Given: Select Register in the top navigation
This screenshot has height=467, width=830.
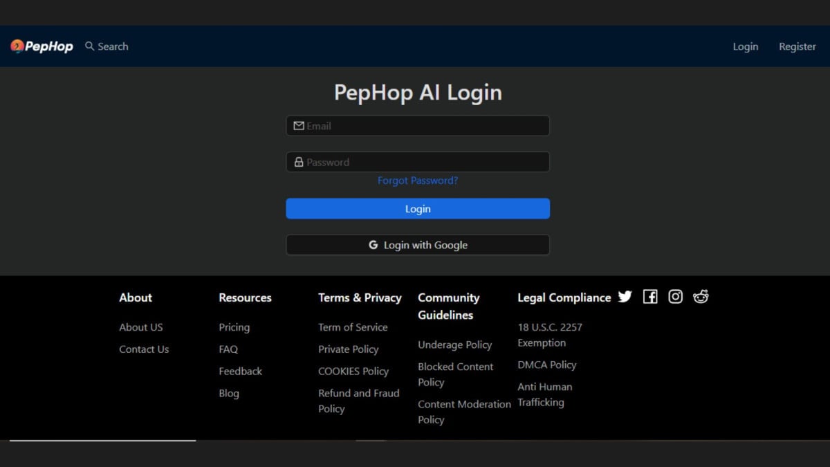Looking at the screenshot, I should pyautogui.click(x=797, y=46).
